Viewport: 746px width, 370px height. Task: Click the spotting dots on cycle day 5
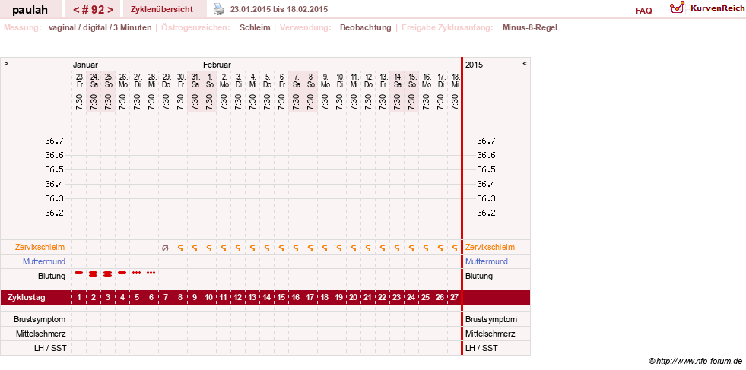coord(137,273)
